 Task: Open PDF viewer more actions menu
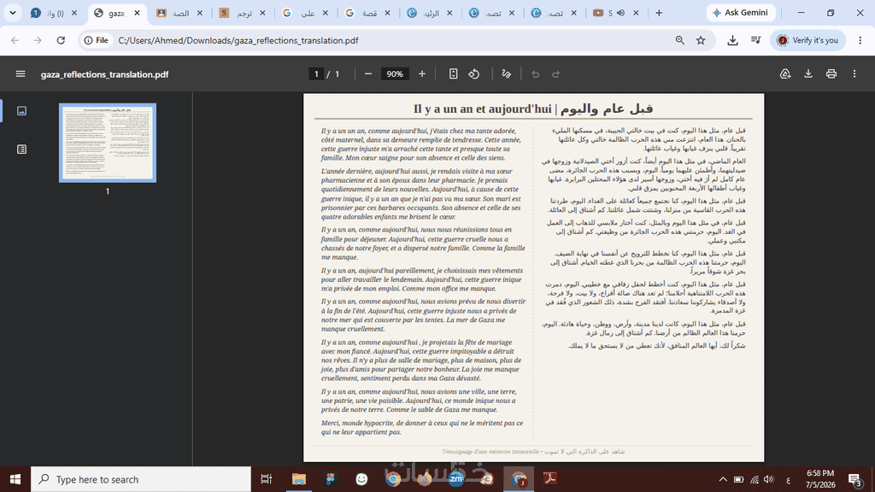pos(854,73)
